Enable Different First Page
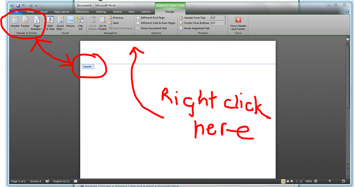This screenshot has height=187, width=354. point(151,17)
